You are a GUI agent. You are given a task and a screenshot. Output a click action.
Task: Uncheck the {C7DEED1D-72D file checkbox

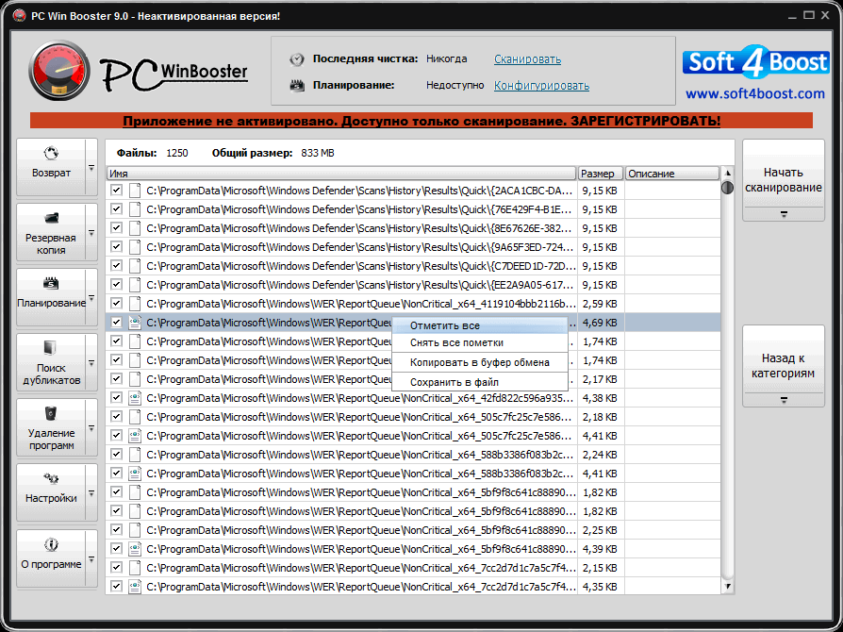coord(116,266)
